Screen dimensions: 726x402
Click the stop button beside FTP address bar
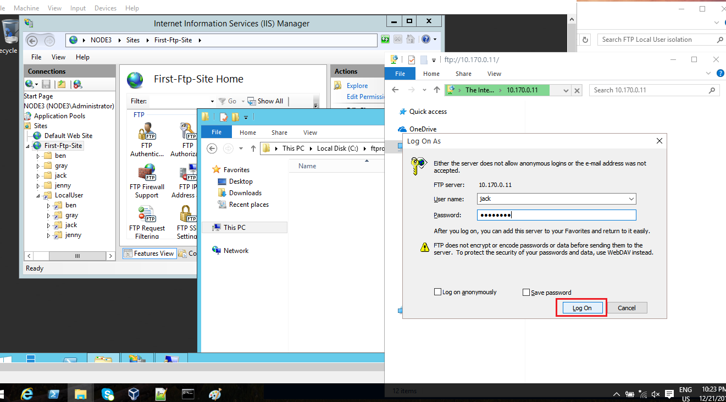577,90
